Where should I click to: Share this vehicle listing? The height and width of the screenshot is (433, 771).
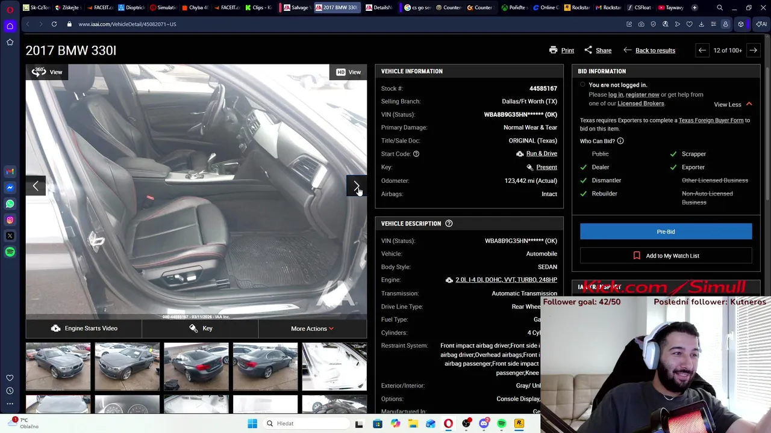point(598,51)
